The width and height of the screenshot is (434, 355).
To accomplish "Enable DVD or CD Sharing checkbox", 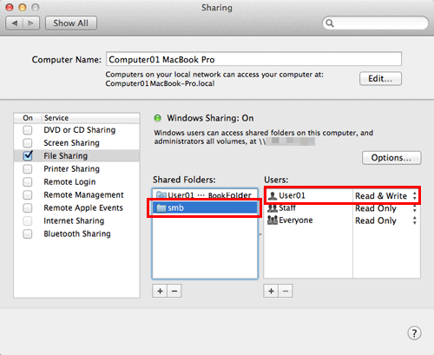I will tap(28, 130).
